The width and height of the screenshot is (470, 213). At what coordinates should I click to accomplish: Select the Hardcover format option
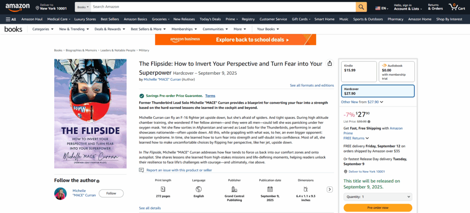point(378,91)
